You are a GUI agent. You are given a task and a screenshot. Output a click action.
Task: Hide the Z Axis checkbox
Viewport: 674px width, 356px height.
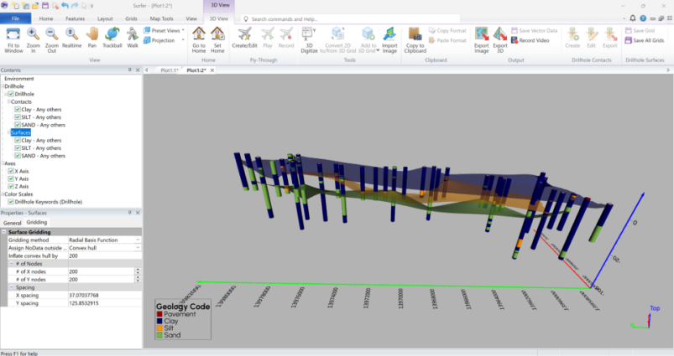11,187
